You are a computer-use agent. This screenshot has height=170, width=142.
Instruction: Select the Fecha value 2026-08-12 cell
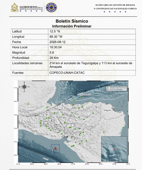(92, 42)
